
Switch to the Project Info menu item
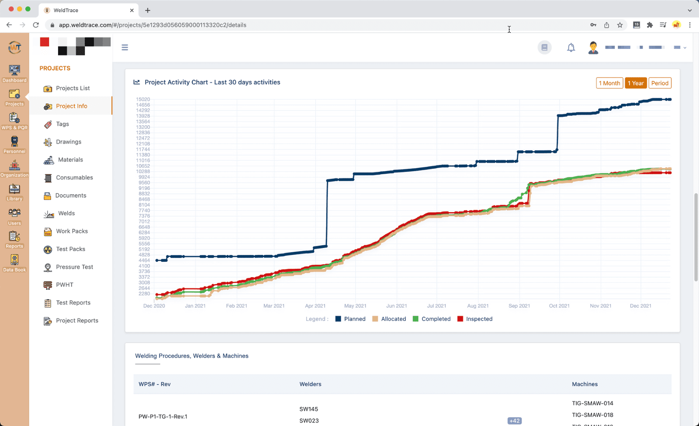tap(71, 106)
